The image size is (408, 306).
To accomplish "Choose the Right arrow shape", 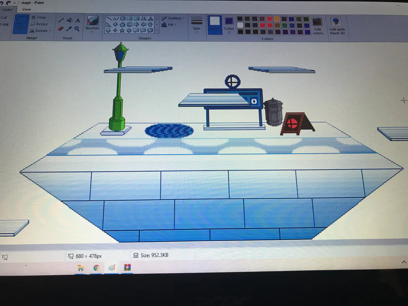I will point(136,25).
